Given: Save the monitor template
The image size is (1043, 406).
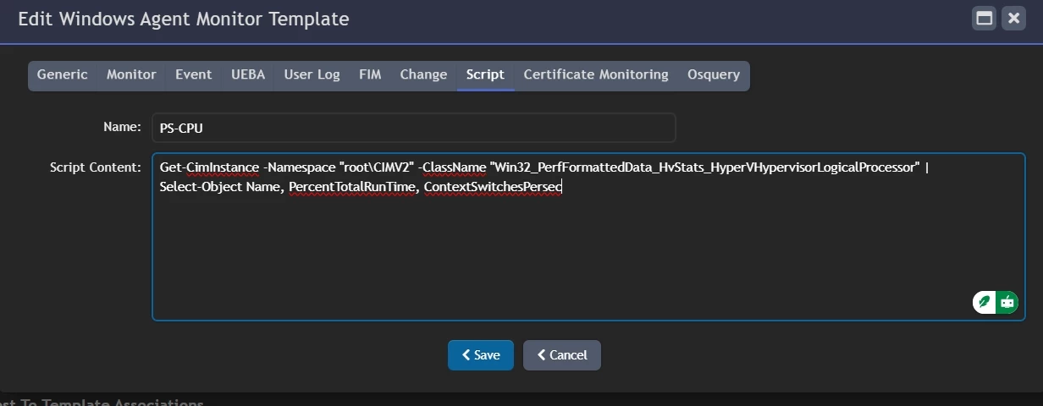Looking at the screenshot, I should coord(481,355).
